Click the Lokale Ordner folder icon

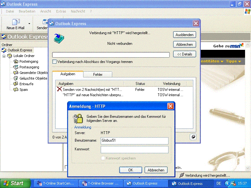point(10,56)
